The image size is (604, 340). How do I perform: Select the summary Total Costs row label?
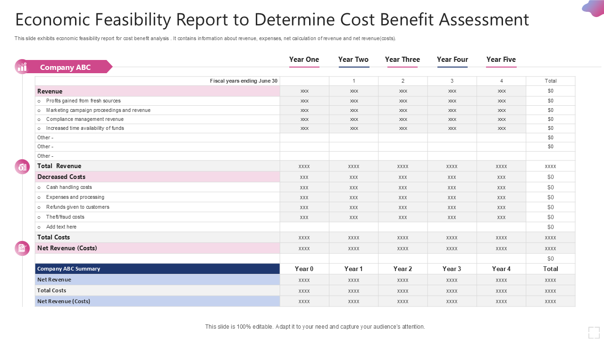coord(158,290)
